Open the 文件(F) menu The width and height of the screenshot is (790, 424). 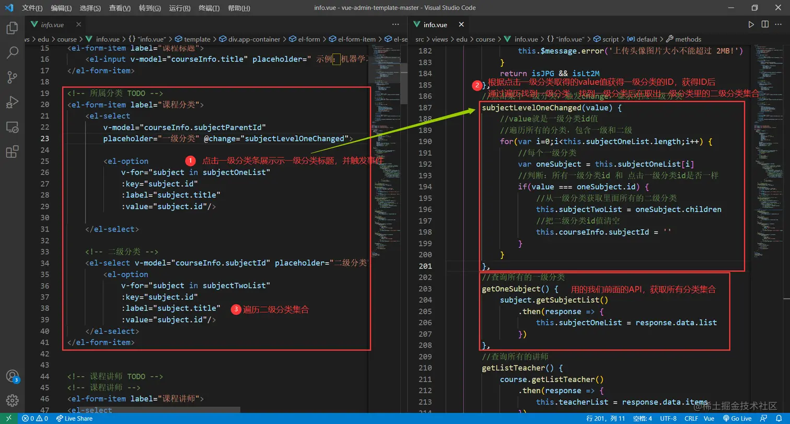coord(32,8)
